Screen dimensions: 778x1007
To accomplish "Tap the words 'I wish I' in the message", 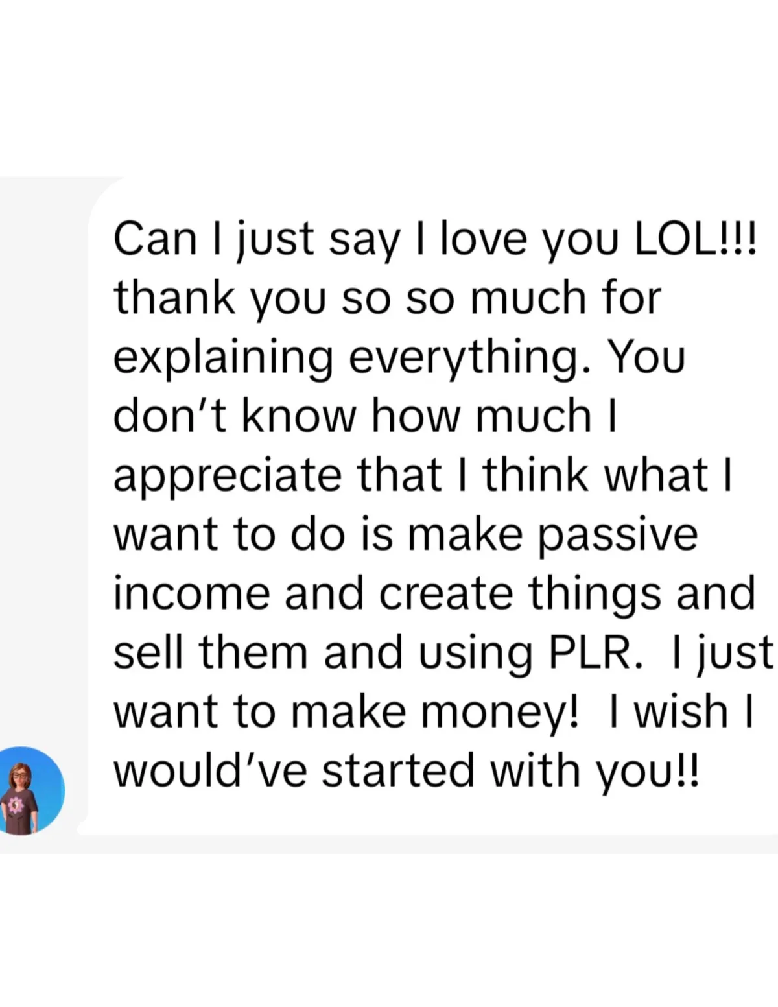I will tap(681, 711).
